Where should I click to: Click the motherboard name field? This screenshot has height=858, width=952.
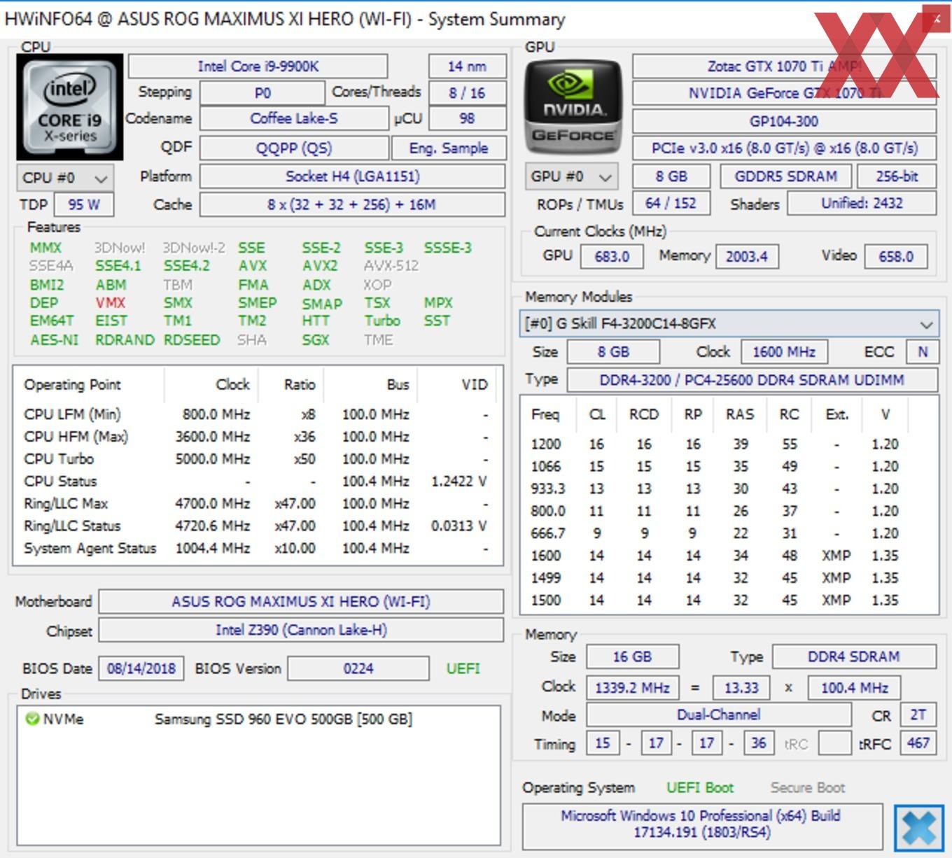(x=301, y=602)
